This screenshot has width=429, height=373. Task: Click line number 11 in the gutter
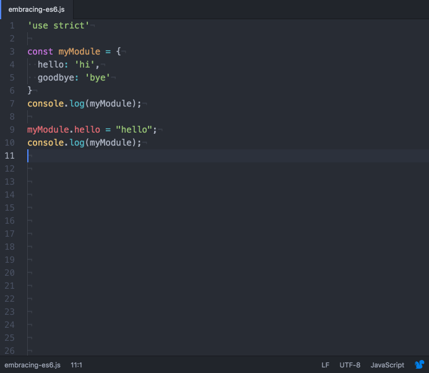tap(9, 156)
